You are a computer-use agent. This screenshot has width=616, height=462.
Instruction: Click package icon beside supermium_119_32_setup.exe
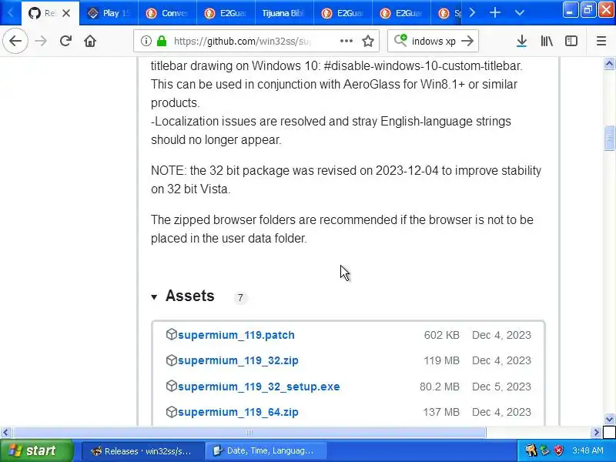pyautogui.click(x=171, y=386)
